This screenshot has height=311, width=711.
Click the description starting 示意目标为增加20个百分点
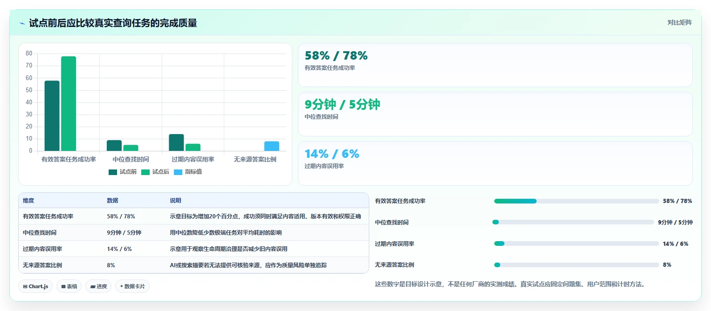click(265, 216)
